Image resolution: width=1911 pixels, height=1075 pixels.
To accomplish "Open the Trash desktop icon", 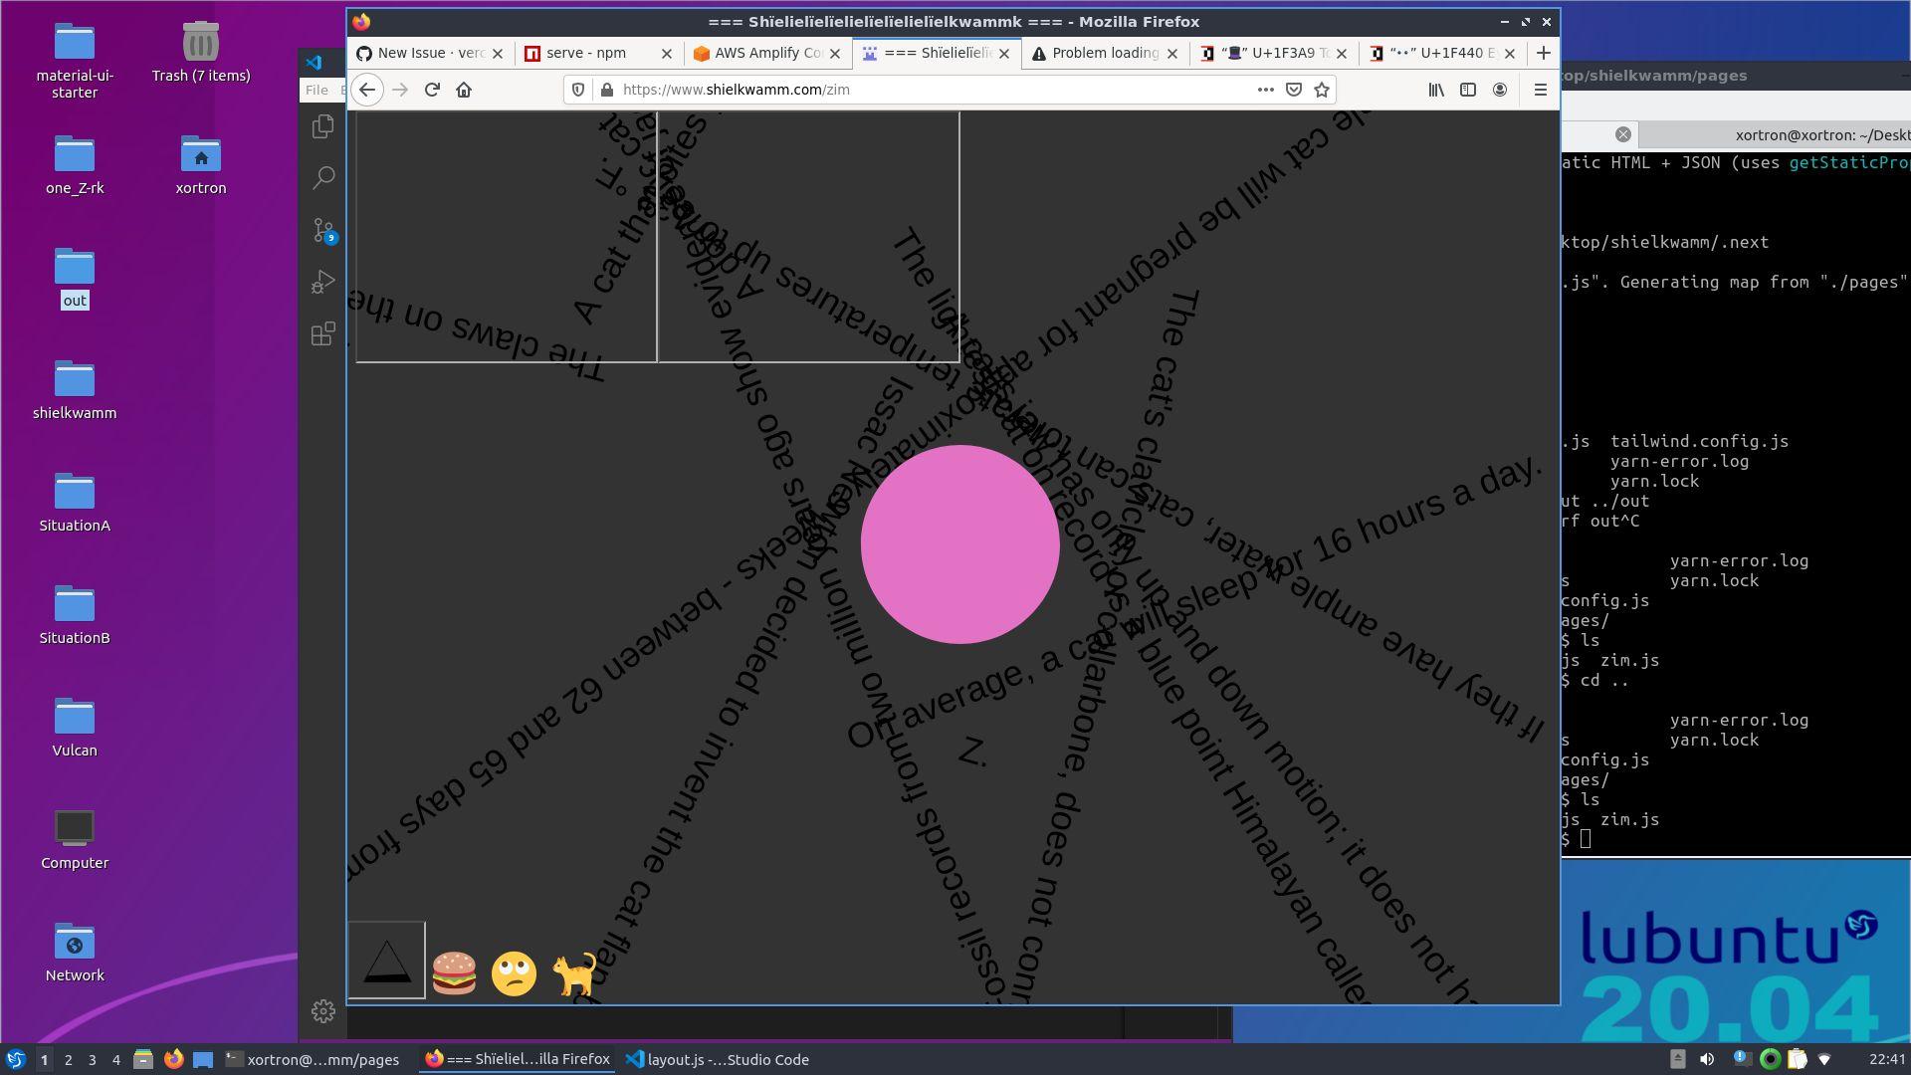I will click(x=201, y=52).
